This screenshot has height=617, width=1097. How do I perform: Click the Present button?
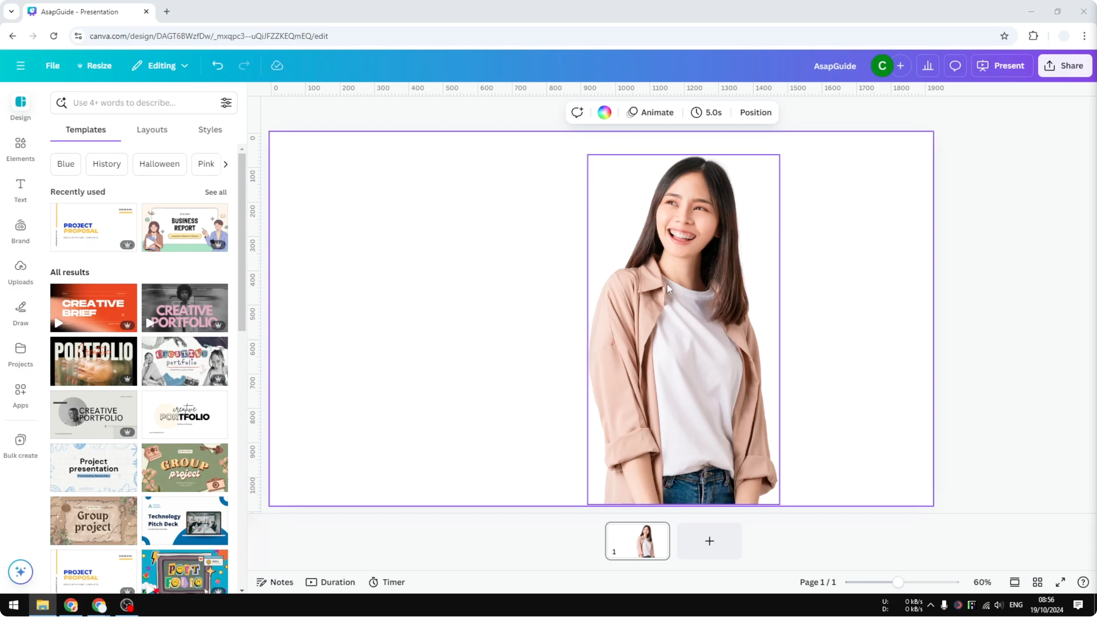point(1002,66)
